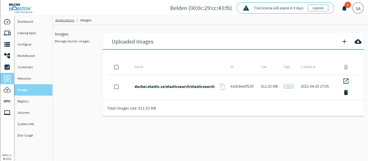This screenshot has height=161, width=368.
Task: Click the OPC icon in left rail
Action: [7, 101]
